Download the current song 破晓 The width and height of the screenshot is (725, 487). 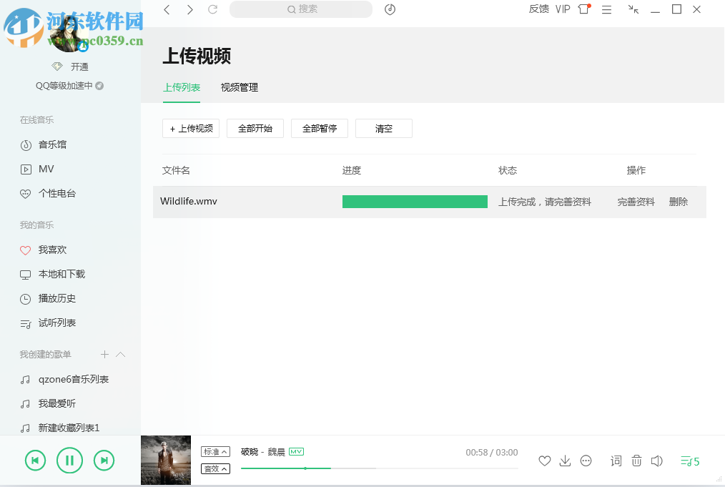[x=565, y=461]
